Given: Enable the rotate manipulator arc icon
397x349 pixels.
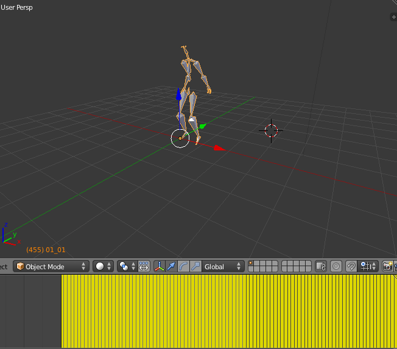Looking at the screenshot, I should pyautogui.click(x=183, y=266).
